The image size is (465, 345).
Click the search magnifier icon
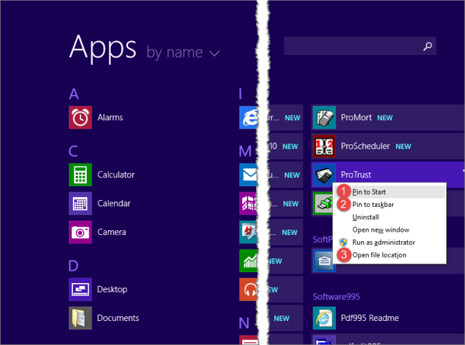427,46
